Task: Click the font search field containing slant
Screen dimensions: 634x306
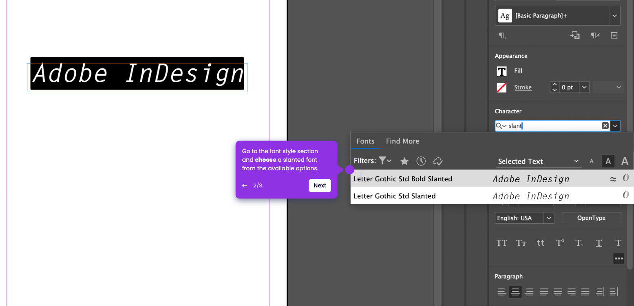Action: (552, 126)
